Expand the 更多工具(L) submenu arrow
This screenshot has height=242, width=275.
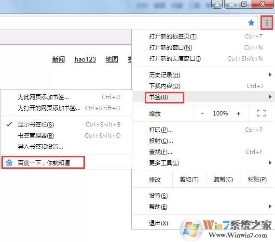click(270, 163)
